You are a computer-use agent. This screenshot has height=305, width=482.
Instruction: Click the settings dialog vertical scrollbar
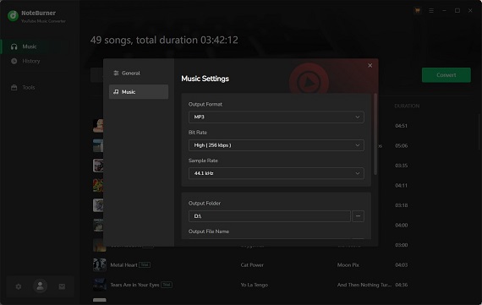pyautogui.click(x=375, y=134)
